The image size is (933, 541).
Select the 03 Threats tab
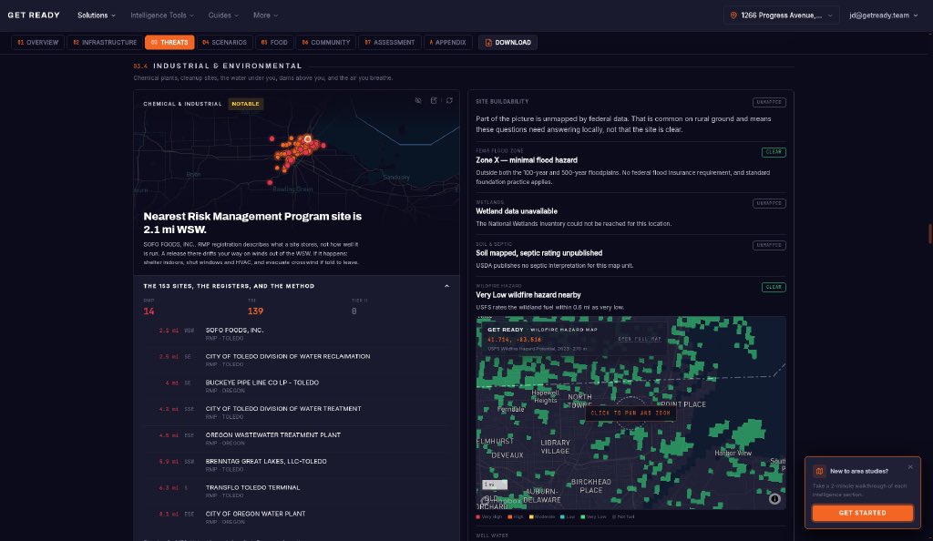coord(169,42)
